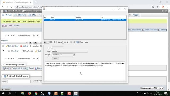Export the query results
The height and width of the screenshot is (96, 170).
click(x=30, y=69)
